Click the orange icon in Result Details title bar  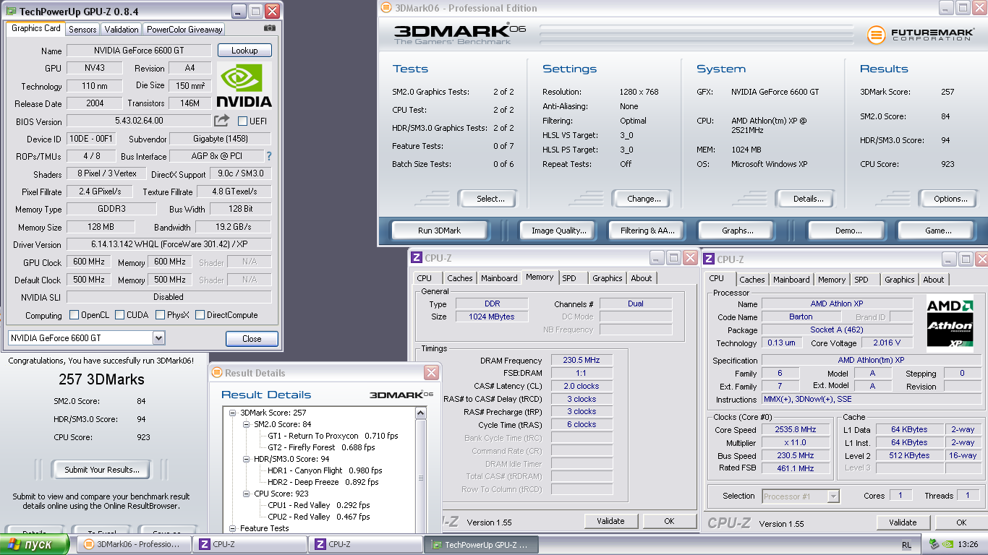(x=217, y=373)
